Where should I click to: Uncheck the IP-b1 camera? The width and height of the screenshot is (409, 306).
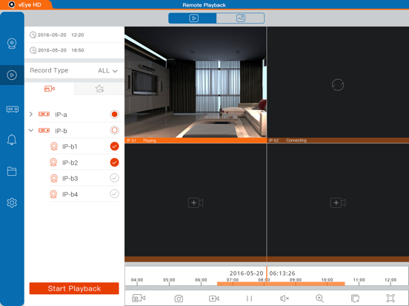(x=114, y=146)
